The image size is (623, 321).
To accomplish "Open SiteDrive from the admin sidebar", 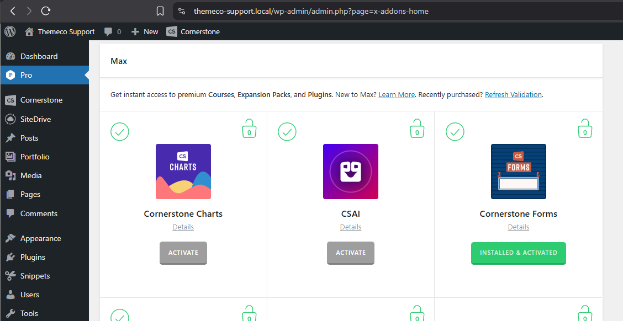I will pyautogui.click(x=35, y=119).
